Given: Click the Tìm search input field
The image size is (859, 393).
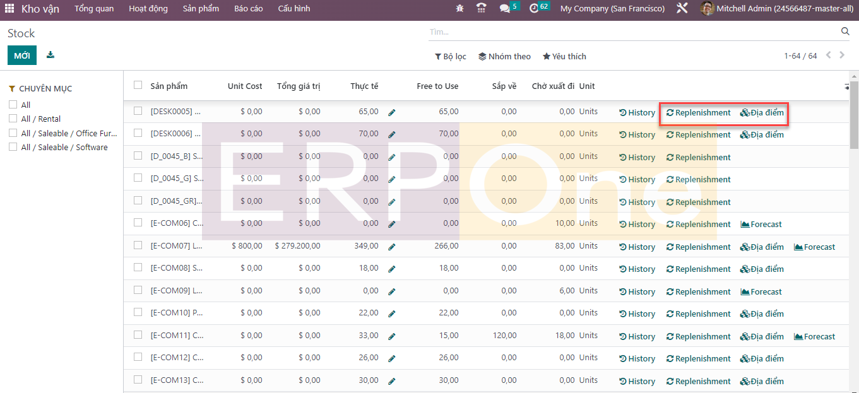Looking at the screenshot, I should pos(631,32).
